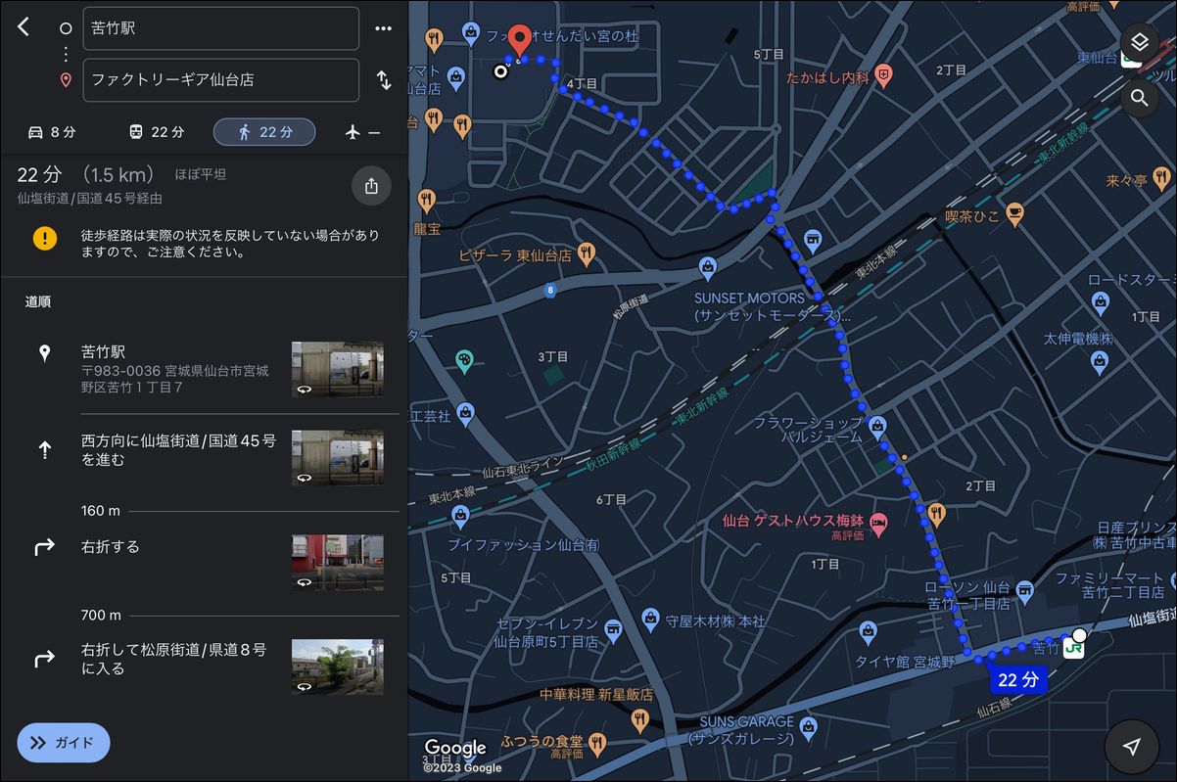Open thumbnail for 松原街道/県道8号 step
This screenshot has height=782, width=1177.
pos(338,667)
